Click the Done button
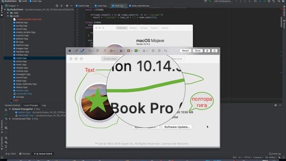Viewport: 286px width, 161px height. point(198,51)
